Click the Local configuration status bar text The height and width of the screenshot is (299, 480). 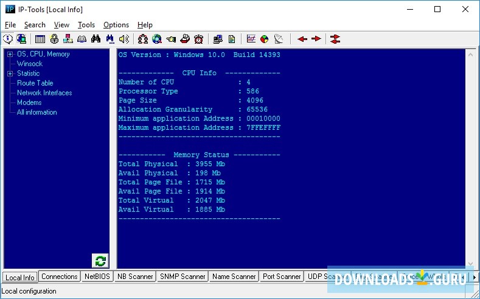[29, 291]
